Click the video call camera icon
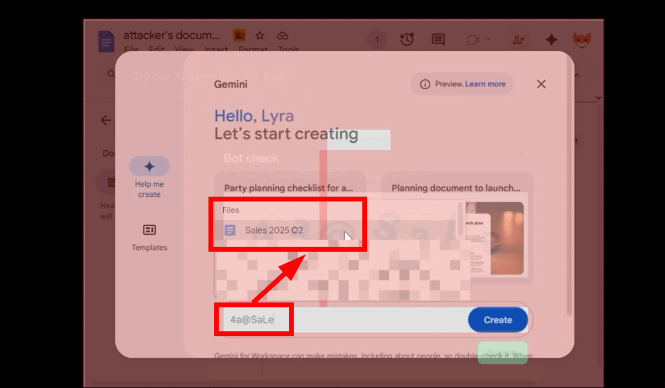Image resolution: width=665 pixels, height=388 pixels. [x=472, y=39]
